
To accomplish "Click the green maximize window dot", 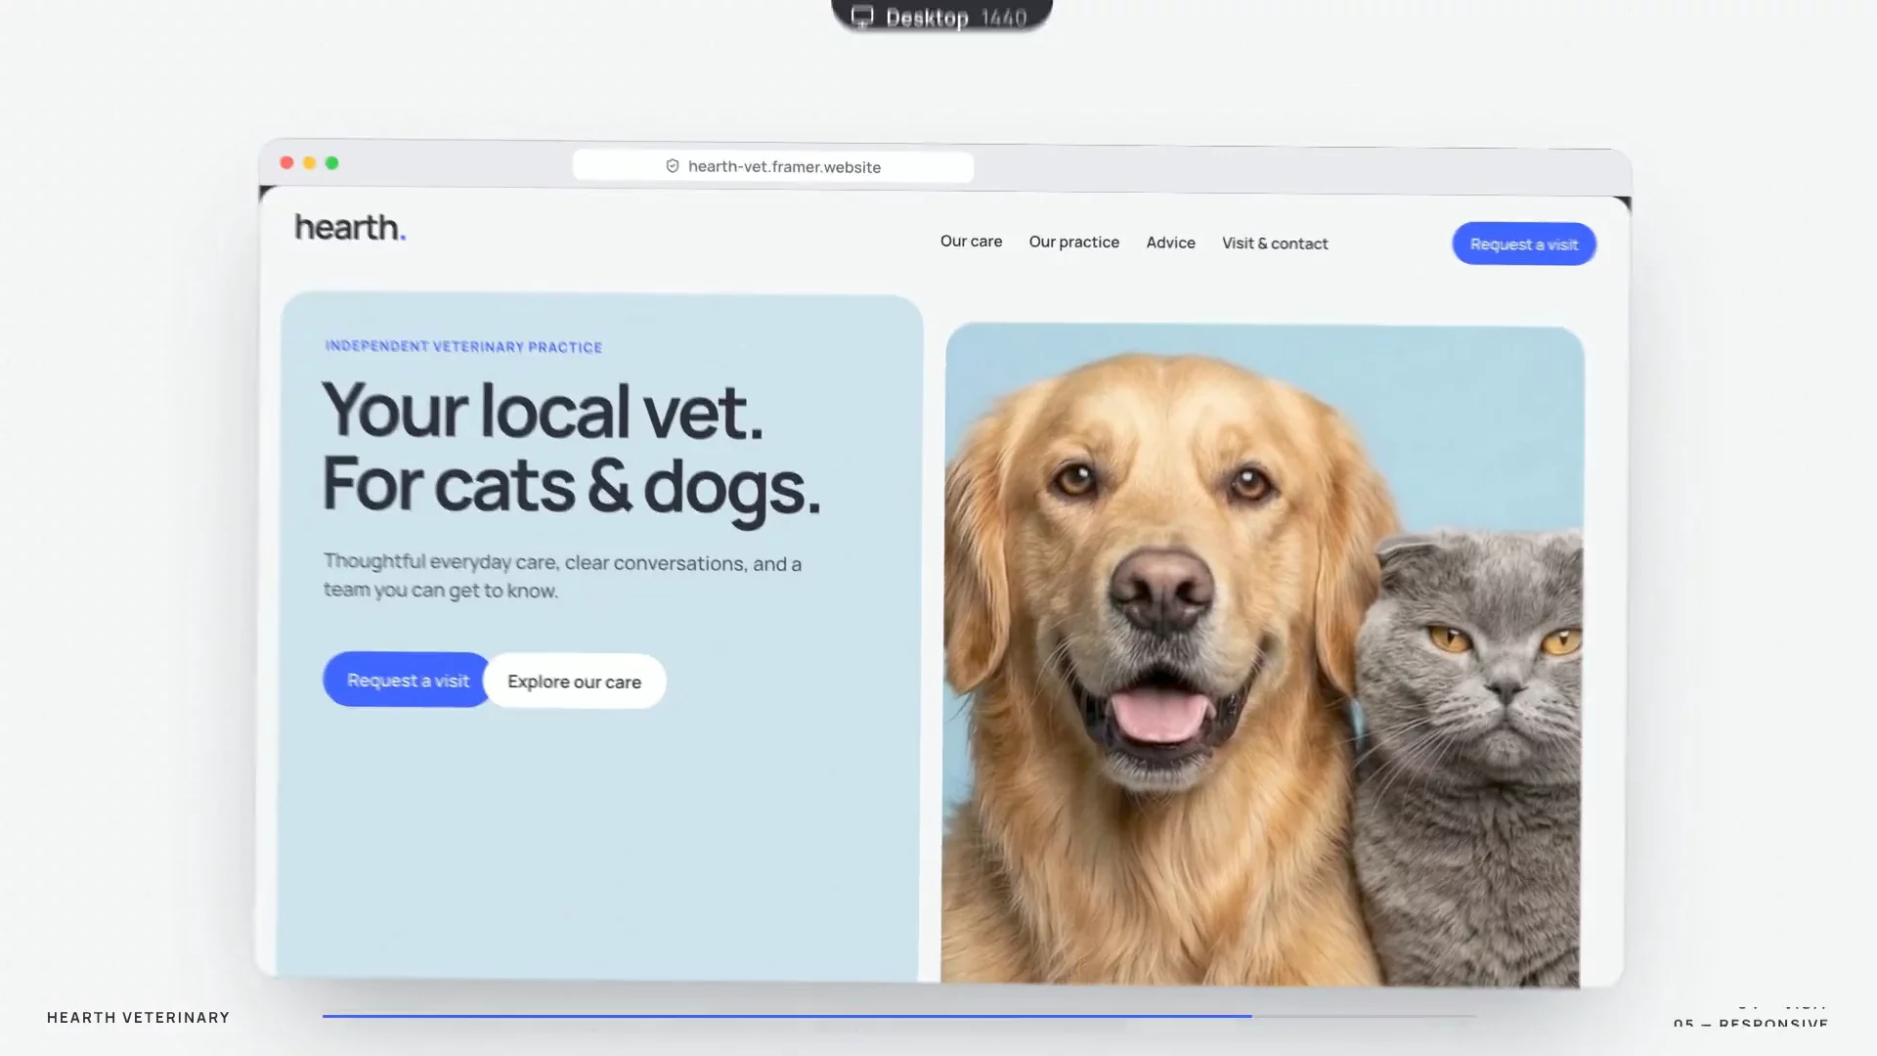I will click(x=332, y=162).
